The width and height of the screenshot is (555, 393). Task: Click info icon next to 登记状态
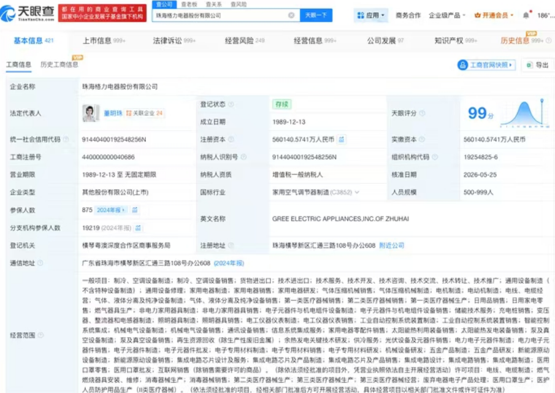coord(231,104)
